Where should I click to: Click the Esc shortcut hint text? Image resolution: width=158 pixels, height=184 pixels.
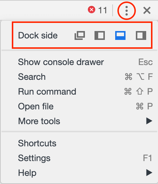pos(145,62)
